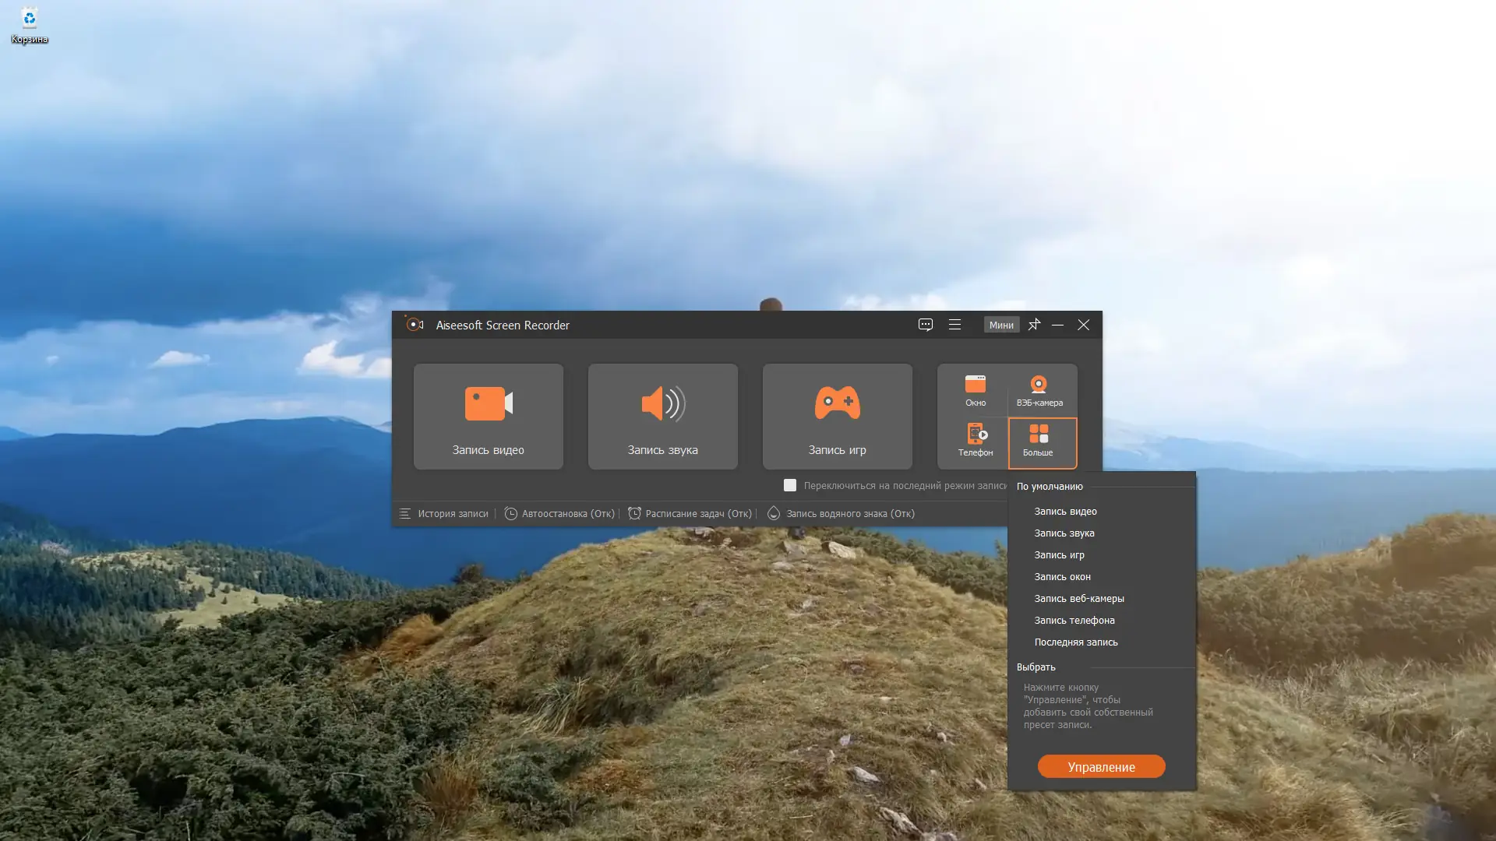The width and height of the screenshot is (1496, 841).
Task: Open the feedback message icon near title bar
Action: pos(926,325)
